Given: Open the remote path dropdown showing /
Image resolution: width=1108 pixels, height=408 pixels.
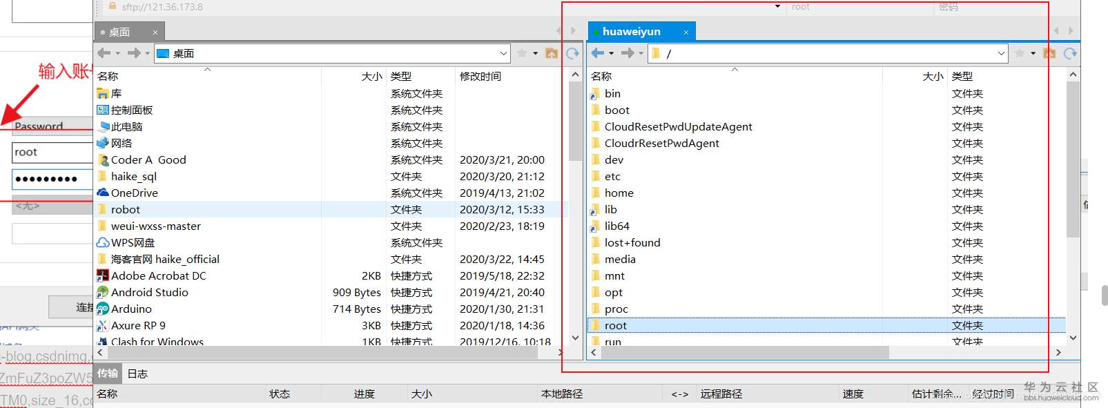Looking at the screenshot, I should (x=1001, y=53).
